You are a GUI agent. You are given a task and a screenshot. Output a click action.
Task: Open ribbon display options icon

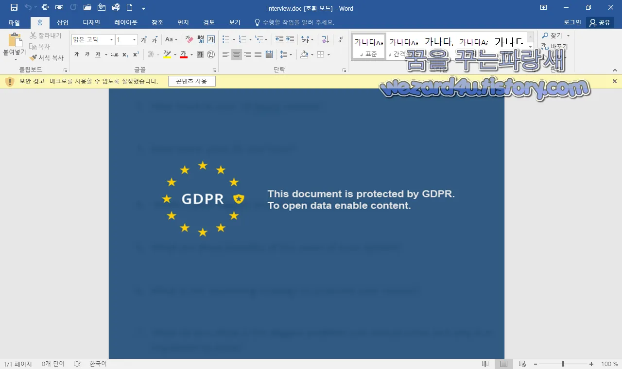point(544,7)
